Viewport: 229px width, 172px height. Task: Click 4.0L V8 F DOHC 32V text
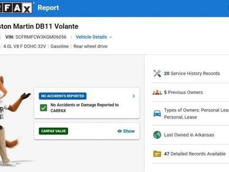point(24,47)
